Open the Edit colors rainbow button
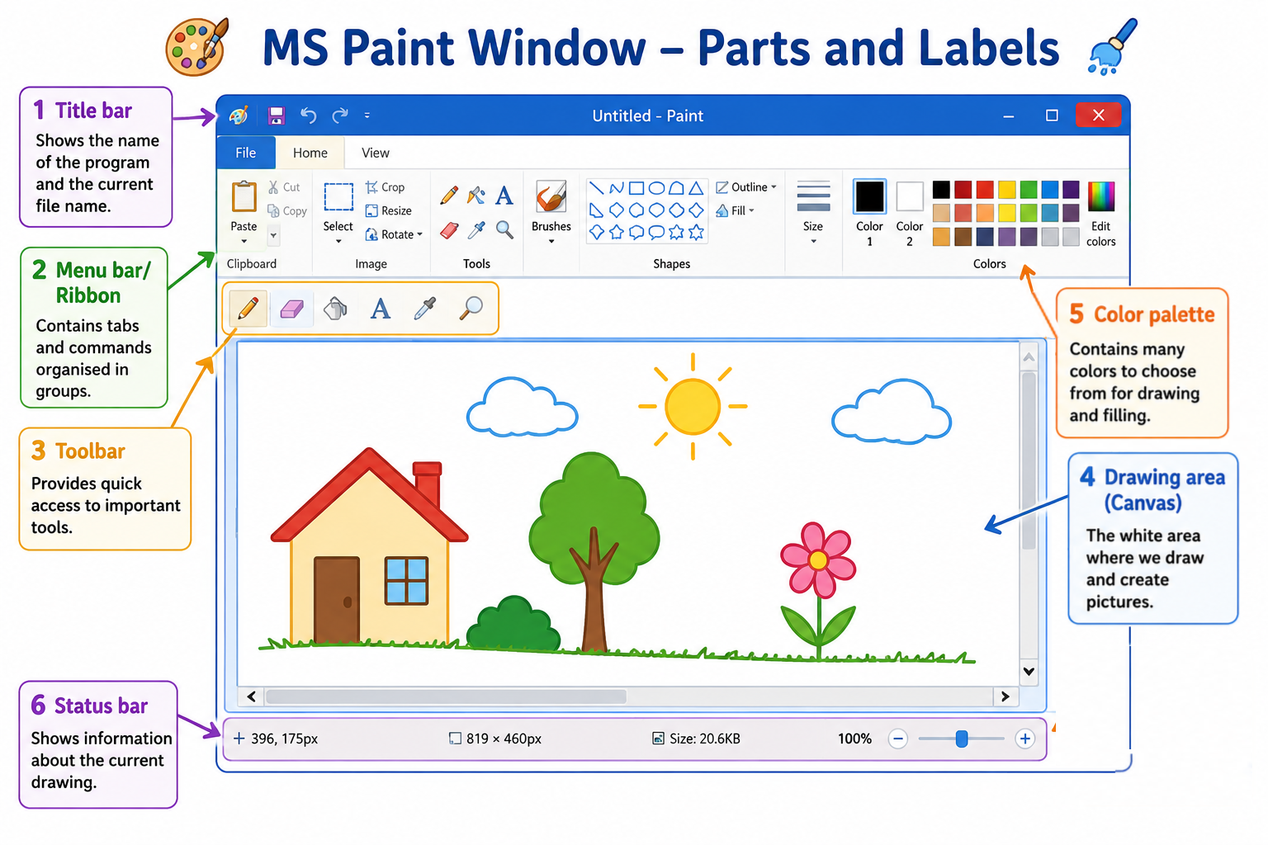The width and height of the screenshot is (1268, 845). pos(1101,214)
